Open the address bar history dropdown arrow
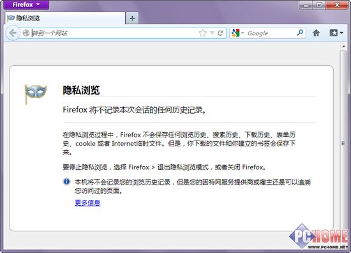Image resolution: width=351 pixels, height=253 pixels. tap(212, 33)
